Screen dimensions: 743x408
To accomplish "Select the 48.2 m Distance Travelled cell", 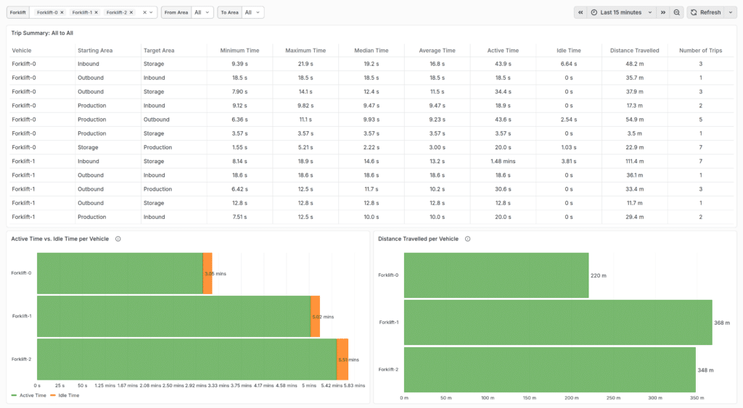I will 634,64.
